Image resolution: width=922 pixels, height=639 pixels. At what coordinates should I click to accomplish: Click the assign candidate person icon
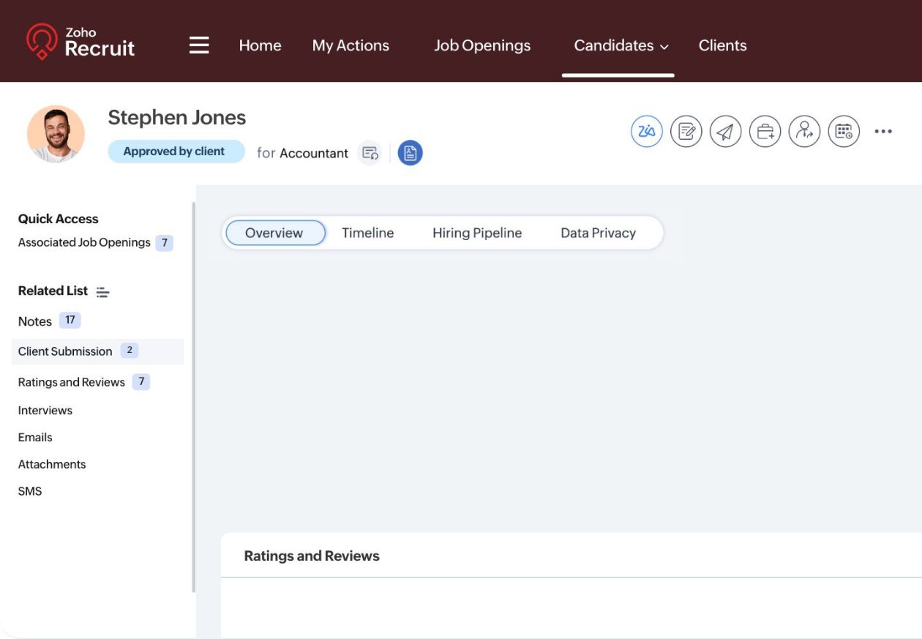(804, 132)
